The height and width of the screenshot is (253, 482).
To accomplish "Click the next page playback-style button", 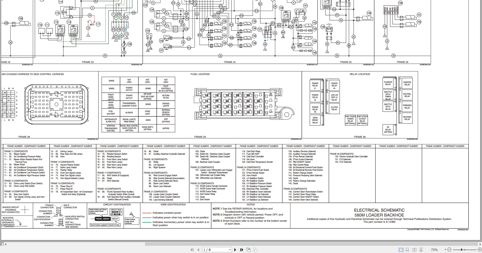I will 235,250.
